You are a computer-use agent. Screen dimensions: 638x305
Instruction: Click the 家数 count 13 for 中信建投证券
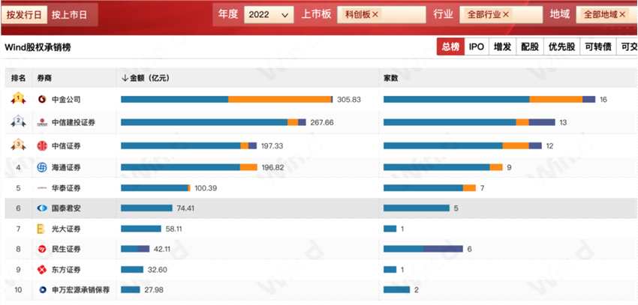tap(563, 123)
